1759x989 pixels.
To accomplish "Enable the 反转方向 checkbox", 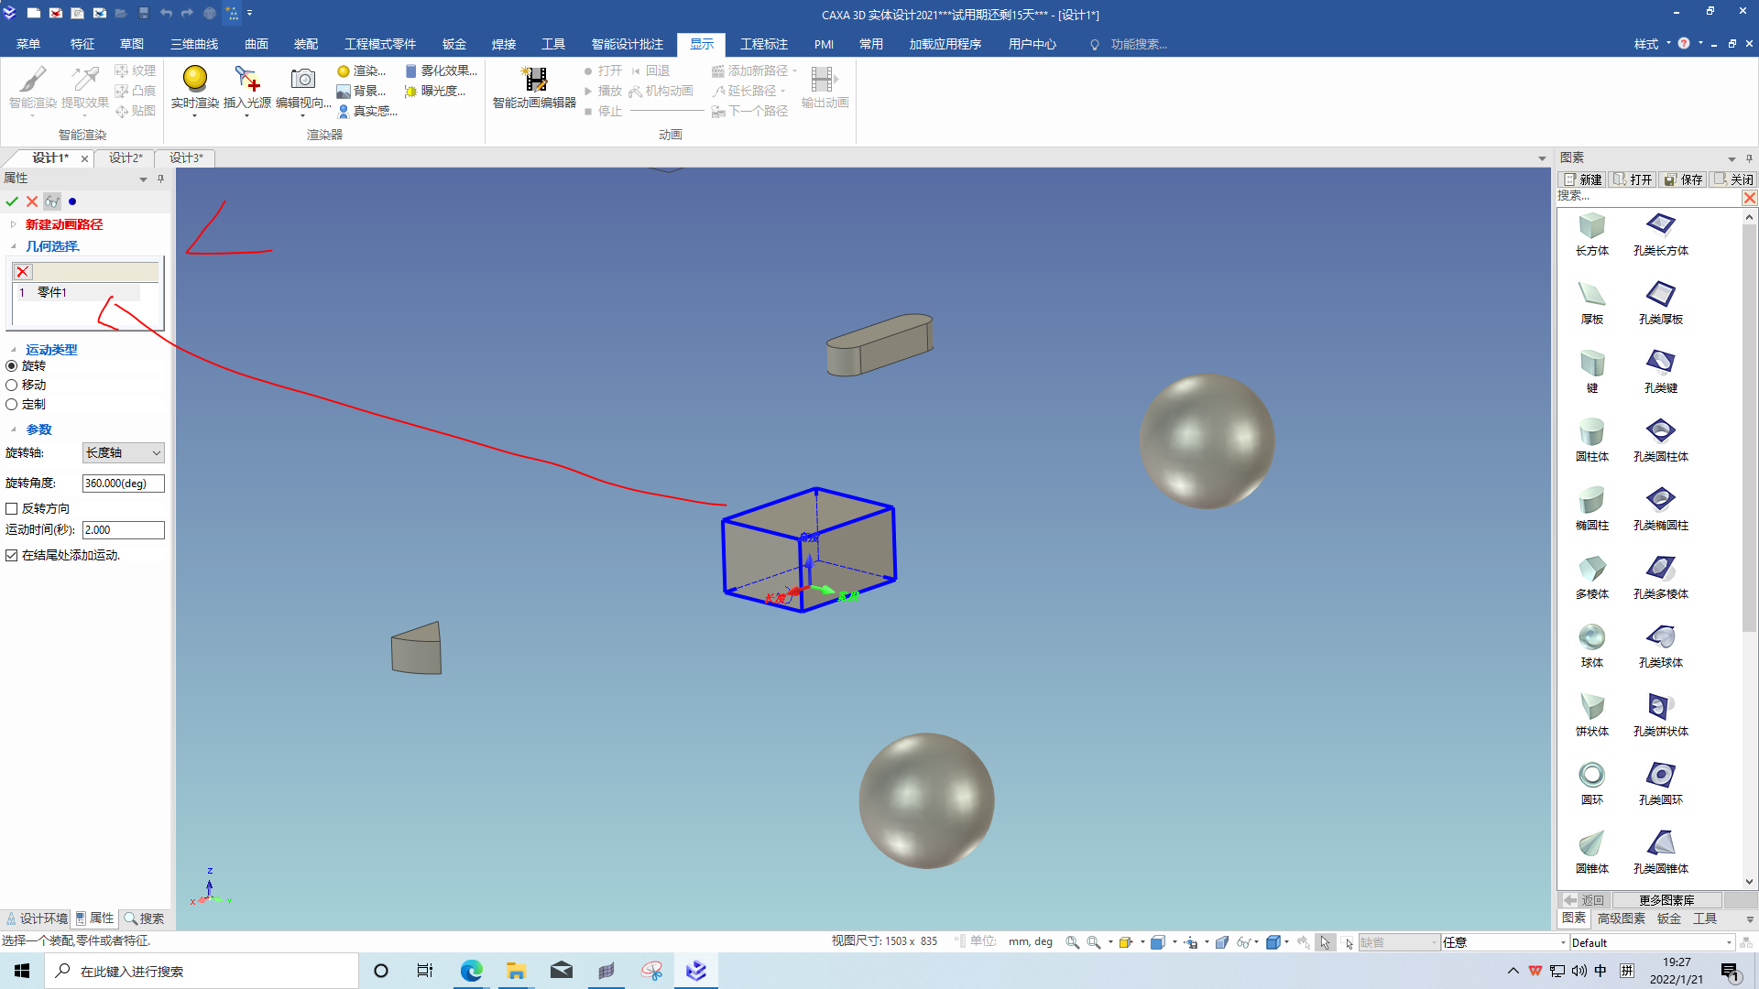I will click(12, 508).
